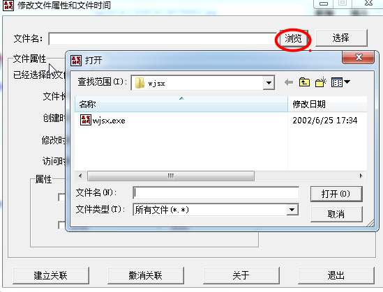
Task: Select wjsx.exe file icon
Action: (x=86, y=121)
